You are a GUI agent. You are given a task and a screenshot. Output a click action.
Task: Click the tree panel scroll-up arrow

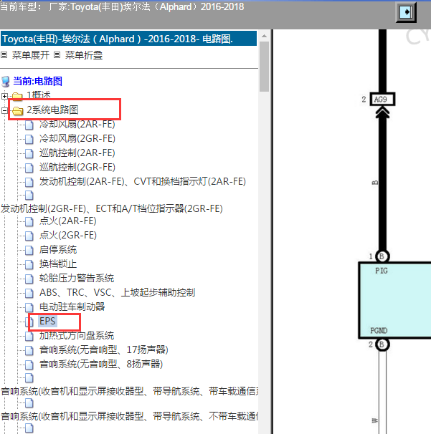coord(264,36)
